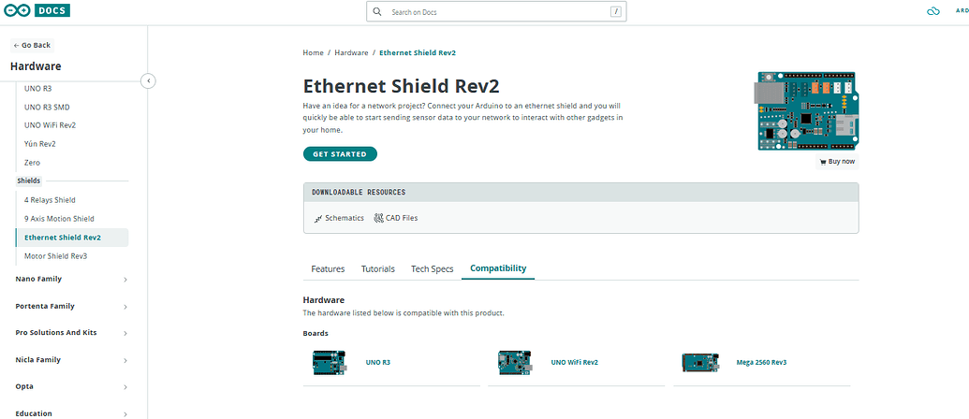Open the Tutorials tab
Viewport: 969px width, 419px height.
pyautogui.click(x=377, y=269)
